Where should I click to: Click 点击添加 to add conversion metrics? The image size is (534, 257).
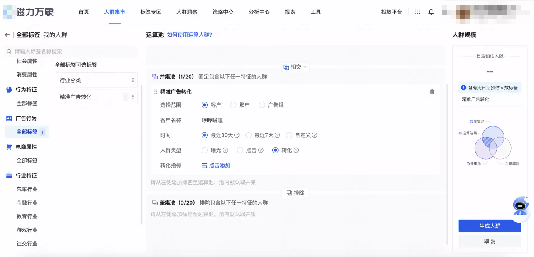click(216, 165)
